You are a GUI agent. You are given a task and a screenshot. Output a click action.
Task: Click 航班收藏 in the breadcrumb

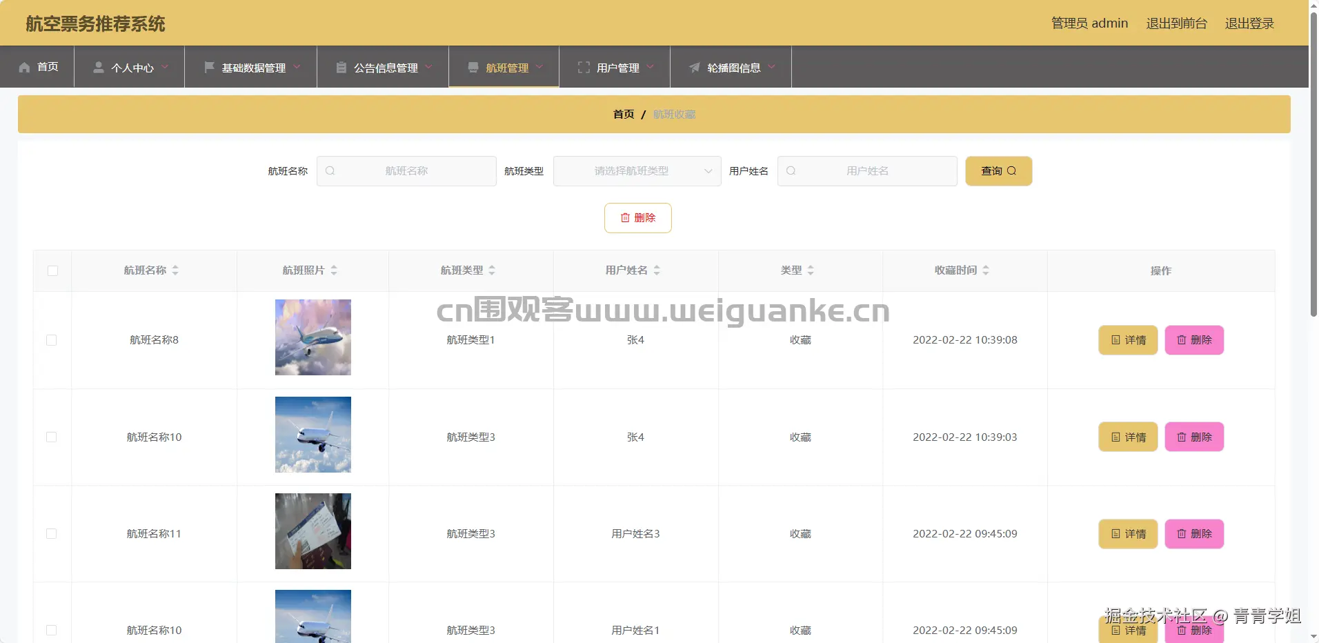(674, 115)
